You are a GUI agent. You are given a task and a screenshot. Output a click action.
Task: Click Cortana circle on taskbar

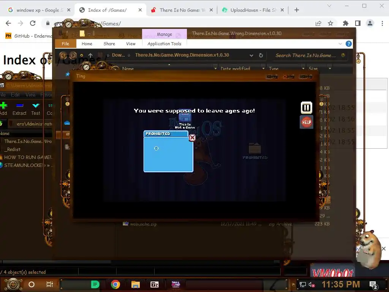32,284
